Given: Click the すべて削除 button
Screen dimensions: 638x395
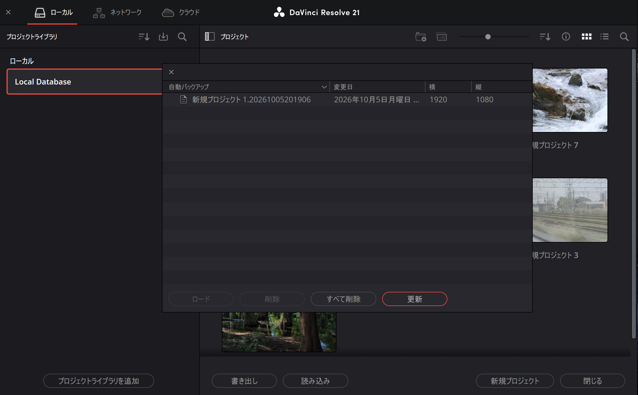Looking at the screenshot, I should (343, 299).
